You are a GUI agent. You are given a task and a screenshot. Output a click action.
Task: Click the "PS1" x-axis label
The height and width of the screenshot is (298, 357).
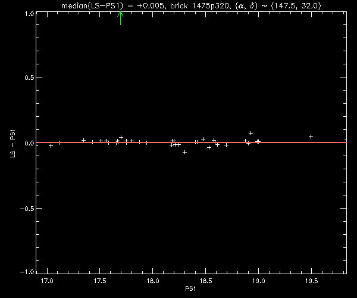pos(190,289)
